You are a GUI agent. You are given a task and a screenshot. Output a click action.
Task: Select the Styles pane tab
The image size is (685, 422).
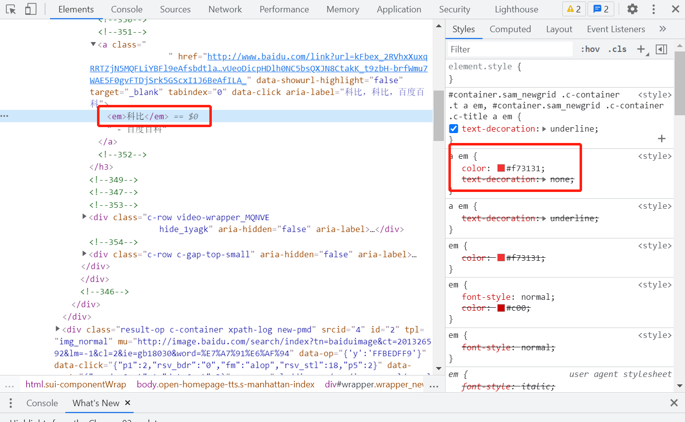click(464, 29)
